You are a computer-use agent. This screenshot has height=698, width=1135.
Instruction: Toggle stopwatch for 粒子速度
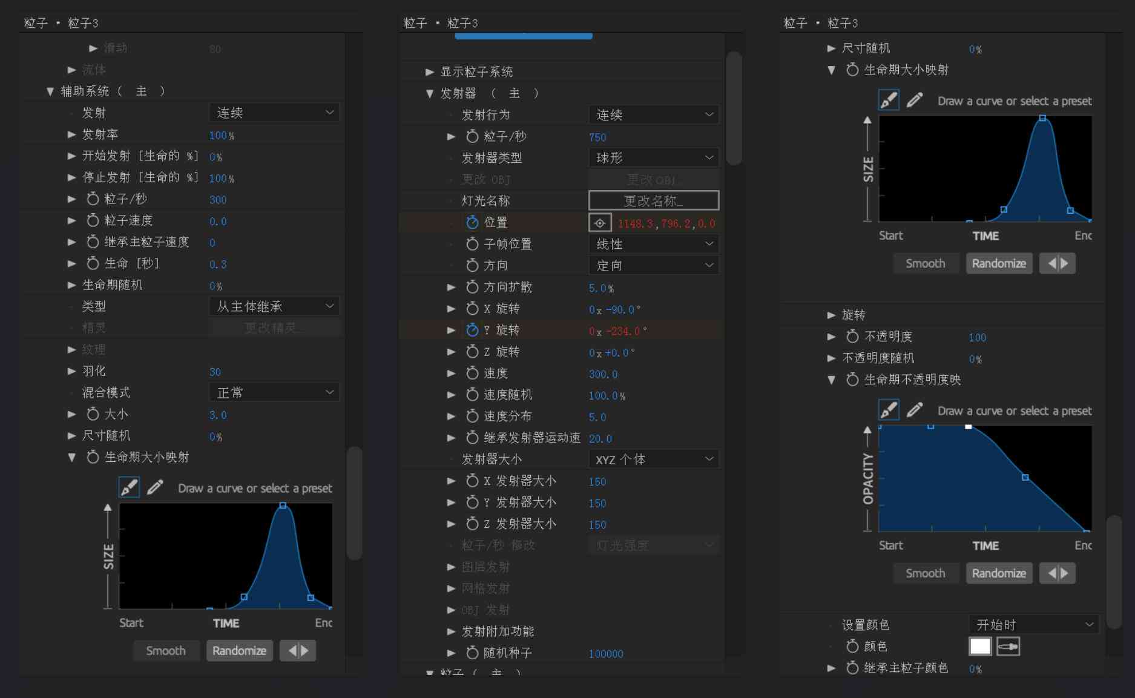point(93,220)
